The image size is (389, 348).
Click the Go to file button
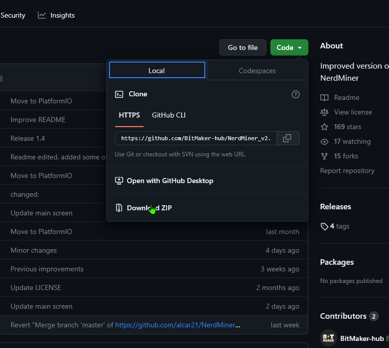pos(243,47)
